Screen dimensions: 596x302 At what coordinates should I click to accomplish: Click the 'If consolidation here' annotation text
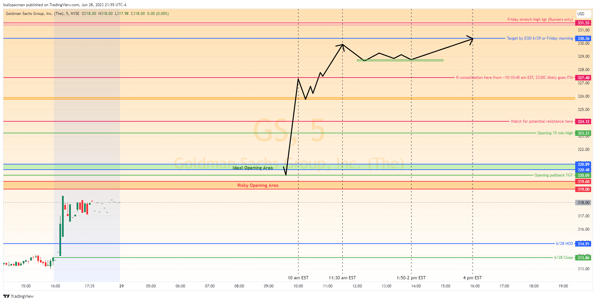(514, 78)
